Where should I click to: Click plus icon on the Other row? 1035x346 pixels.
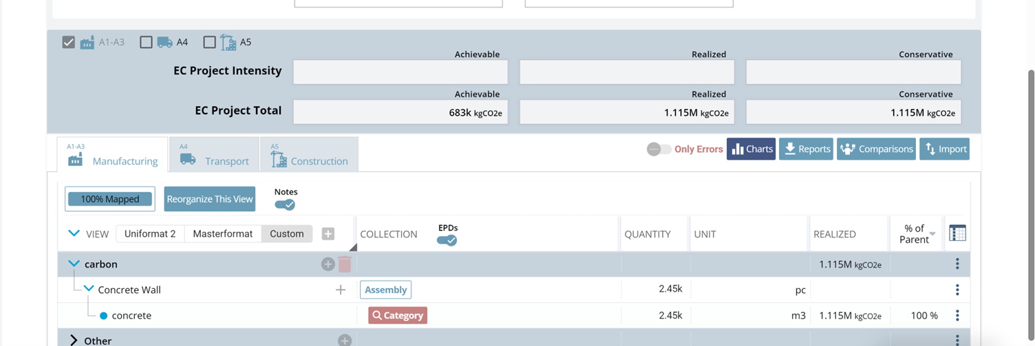(x=345, y=340)
